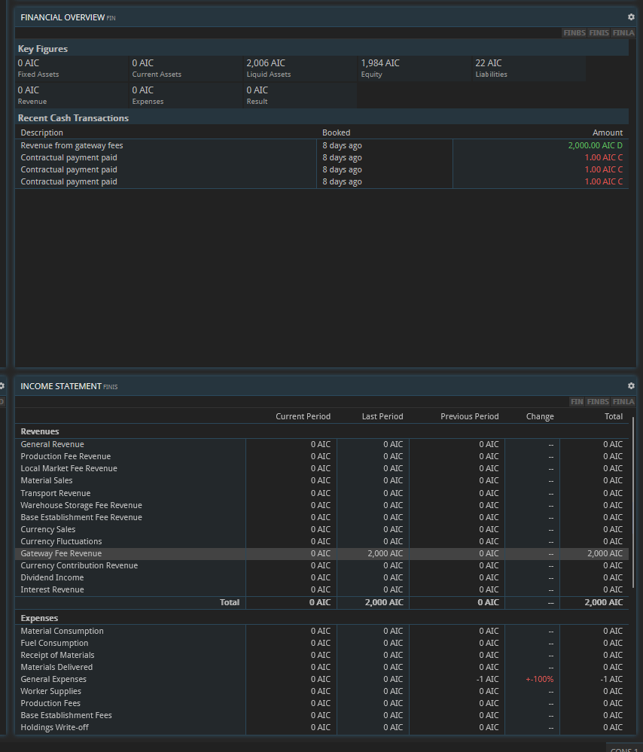Click the Booked column header

tap(336, 132)
